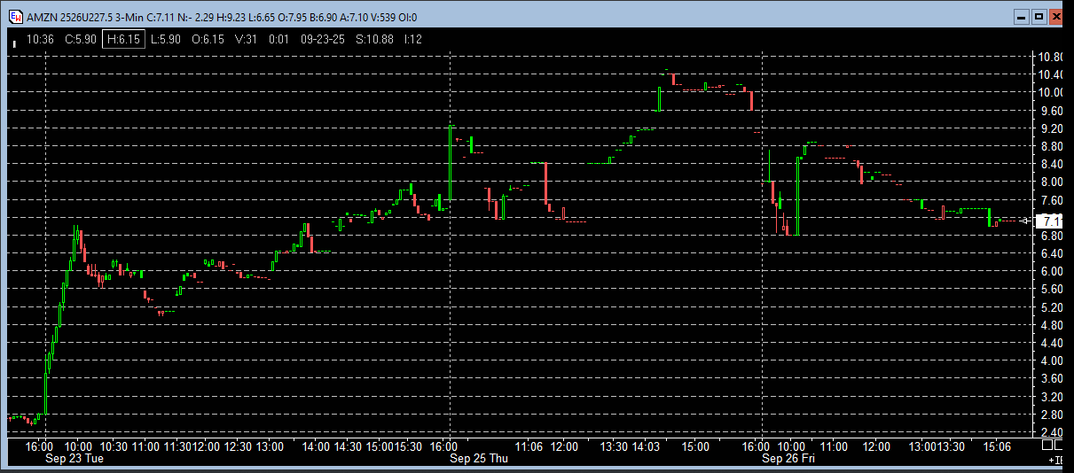Click the first small square box below price axis
This screenshot has height=473, width=1074.
[x=1047, y=445]
